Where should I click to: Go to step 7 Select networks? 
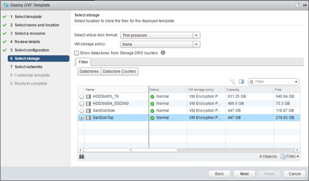click(x=29, y=67)
